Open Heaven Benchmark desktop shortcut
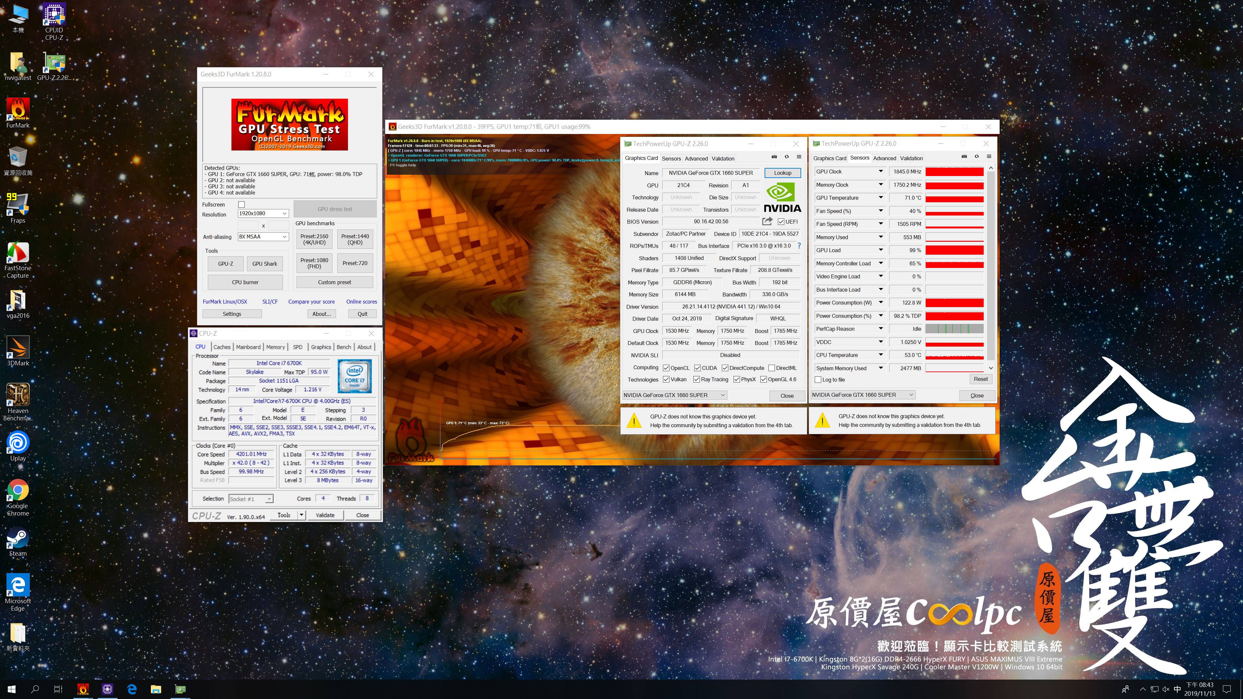1243x699 pixels. [x=18, y=402]
